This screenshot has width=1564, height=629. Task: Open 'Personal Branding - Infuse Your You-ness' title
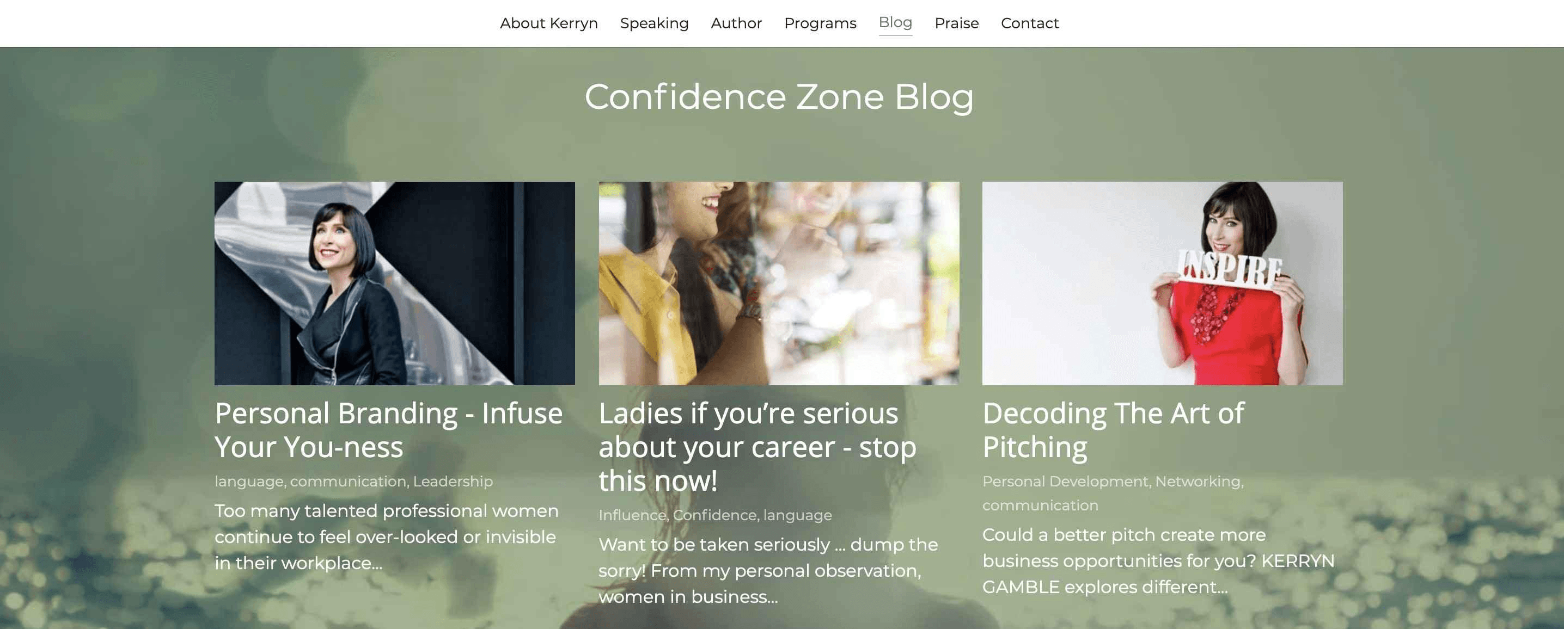(389, 430)
